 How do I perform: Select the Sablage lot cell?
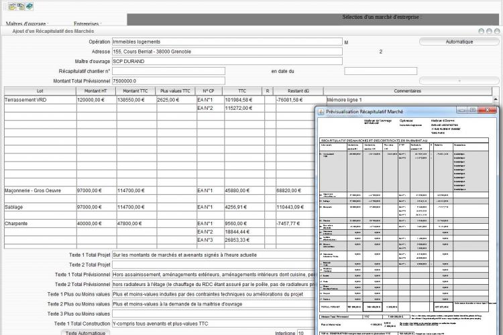point(40,207)
